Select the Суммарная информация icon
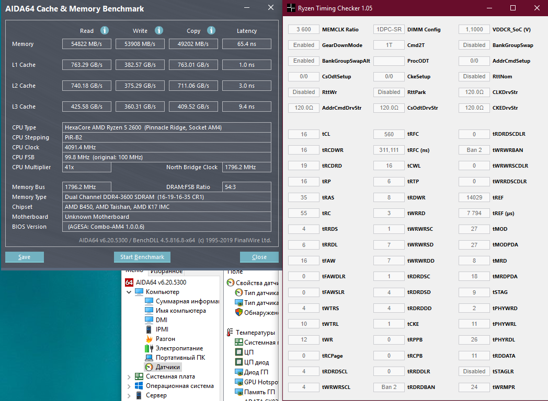 coord(149,301)
